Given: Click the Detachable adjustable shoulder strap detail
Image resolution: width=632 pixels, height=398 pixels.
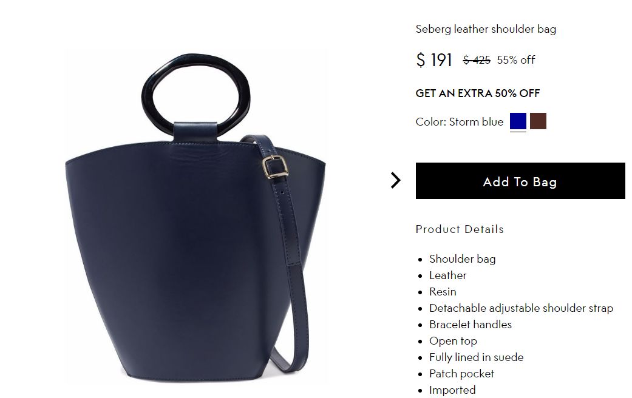Looking at the screenshot, I should (x=521, y=308).
